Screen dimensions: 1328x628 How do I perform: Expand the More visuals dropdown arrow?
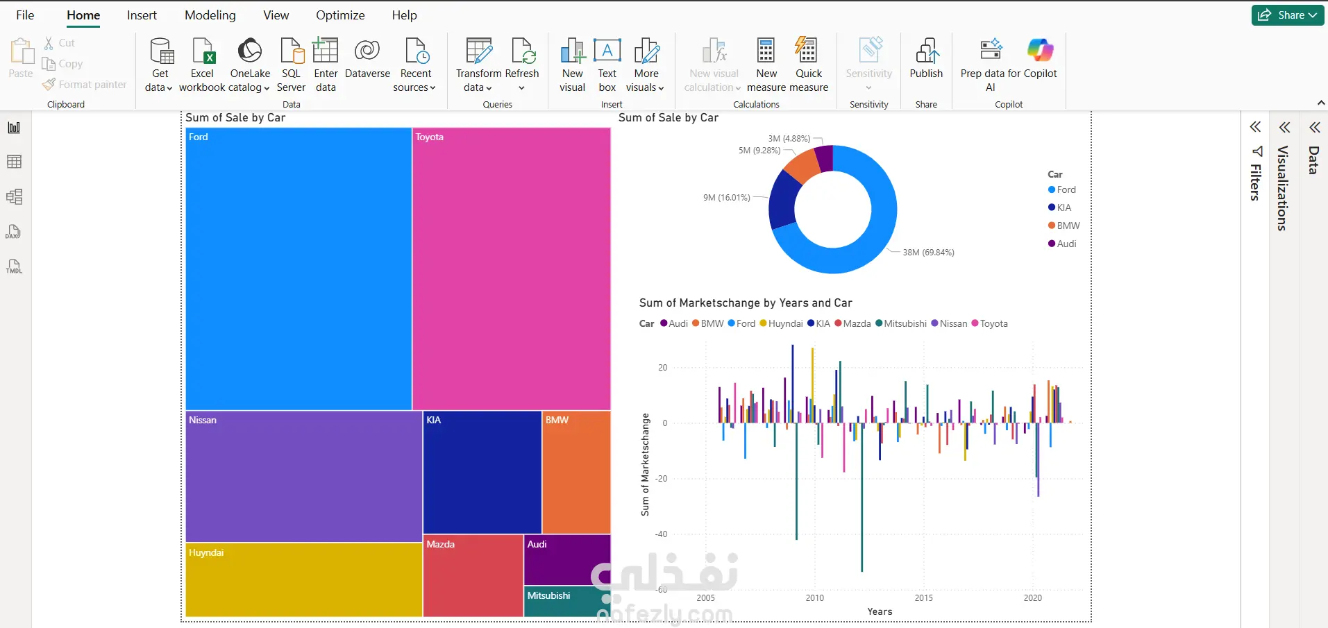[x=661, y=88]
